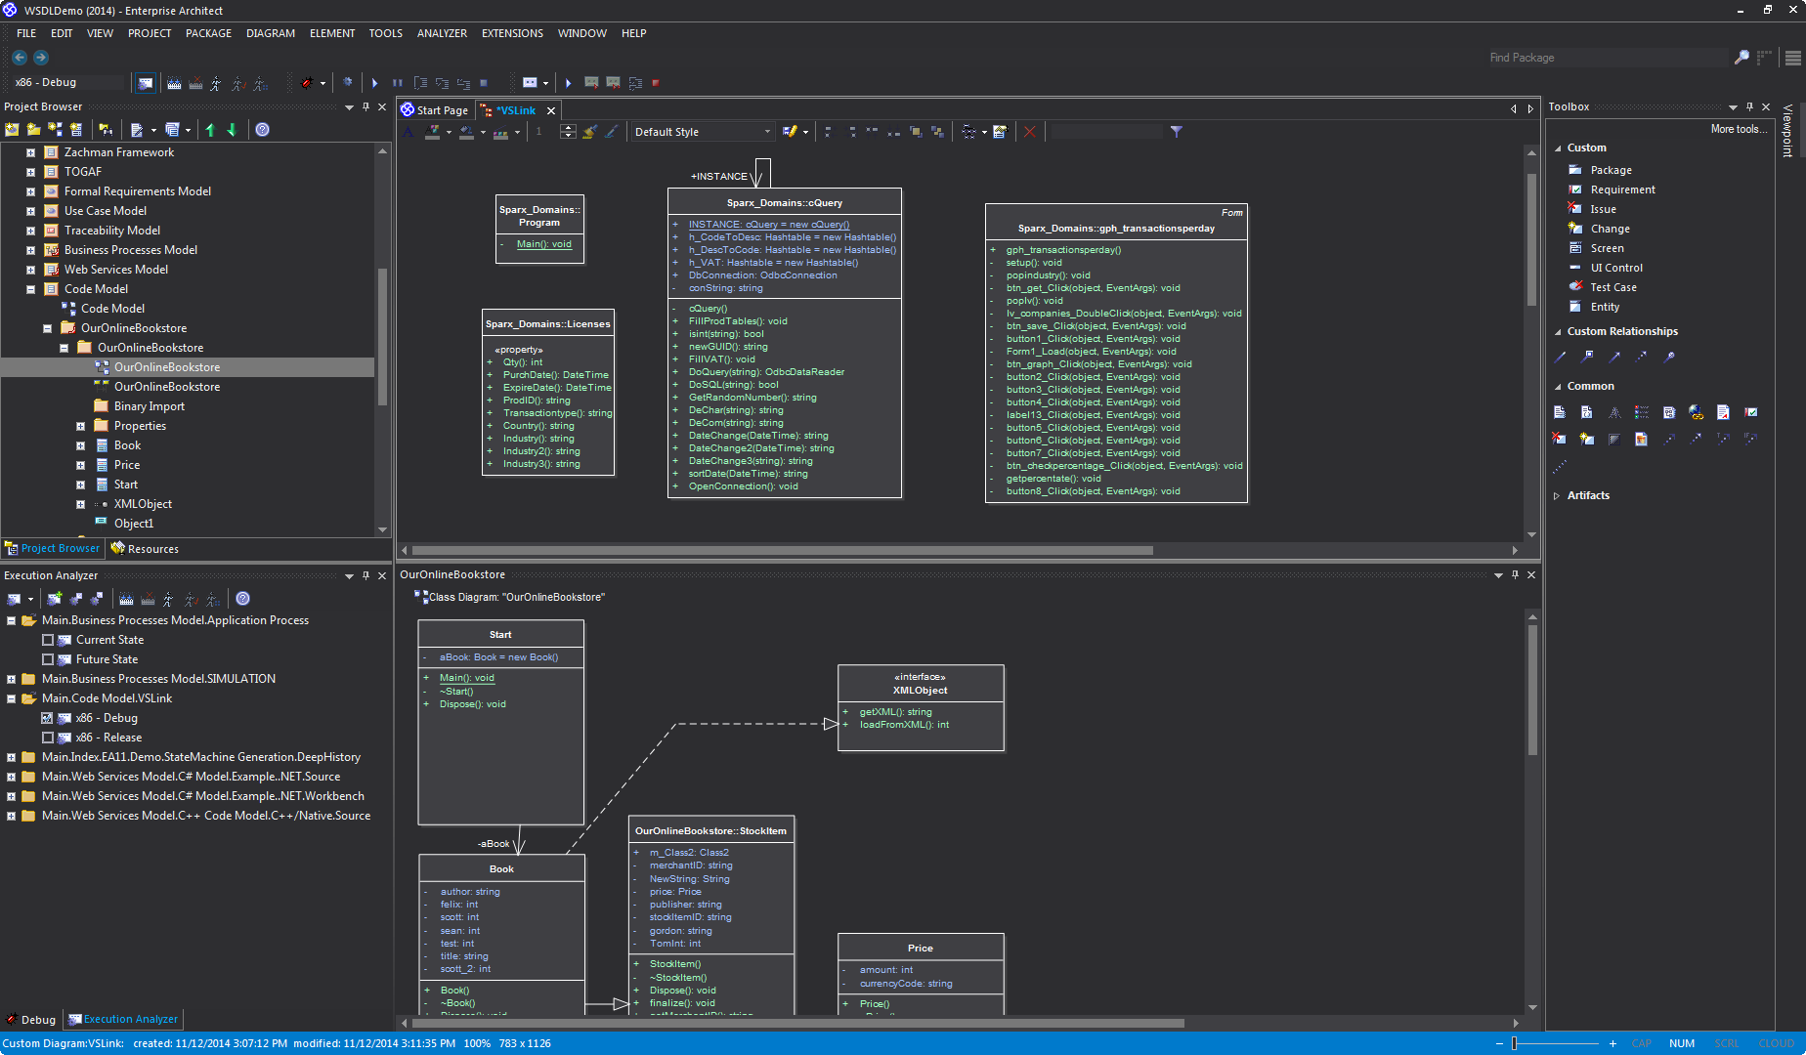Select the Requirement tool in Toolbox
The width and height of the screenshot is (1806, 1055).
point(1612,190)
